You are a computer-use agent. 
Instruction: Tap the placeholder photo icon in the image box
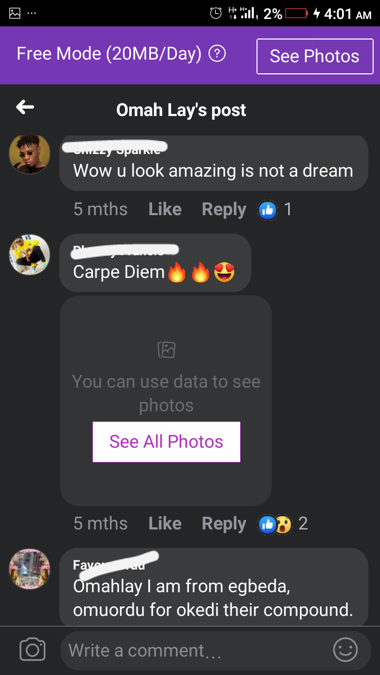[166, 349]
